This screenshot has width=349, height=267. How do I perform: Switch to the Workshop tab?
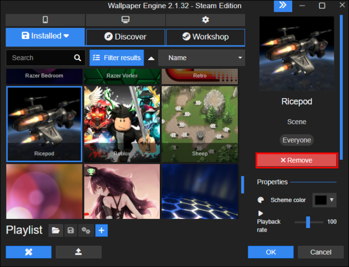point(205,37)
